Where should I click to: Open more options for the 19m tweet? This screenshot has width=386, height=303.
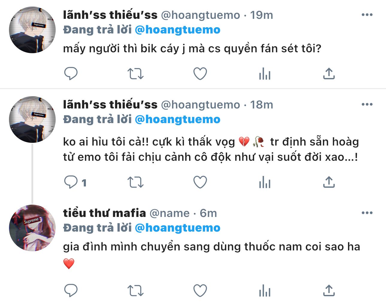(367, 15)
